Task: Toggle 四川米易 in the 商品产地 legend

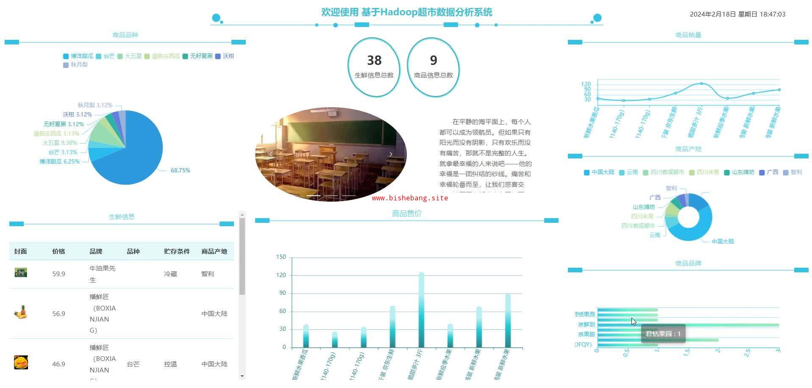Action: [x=704, y=172]
